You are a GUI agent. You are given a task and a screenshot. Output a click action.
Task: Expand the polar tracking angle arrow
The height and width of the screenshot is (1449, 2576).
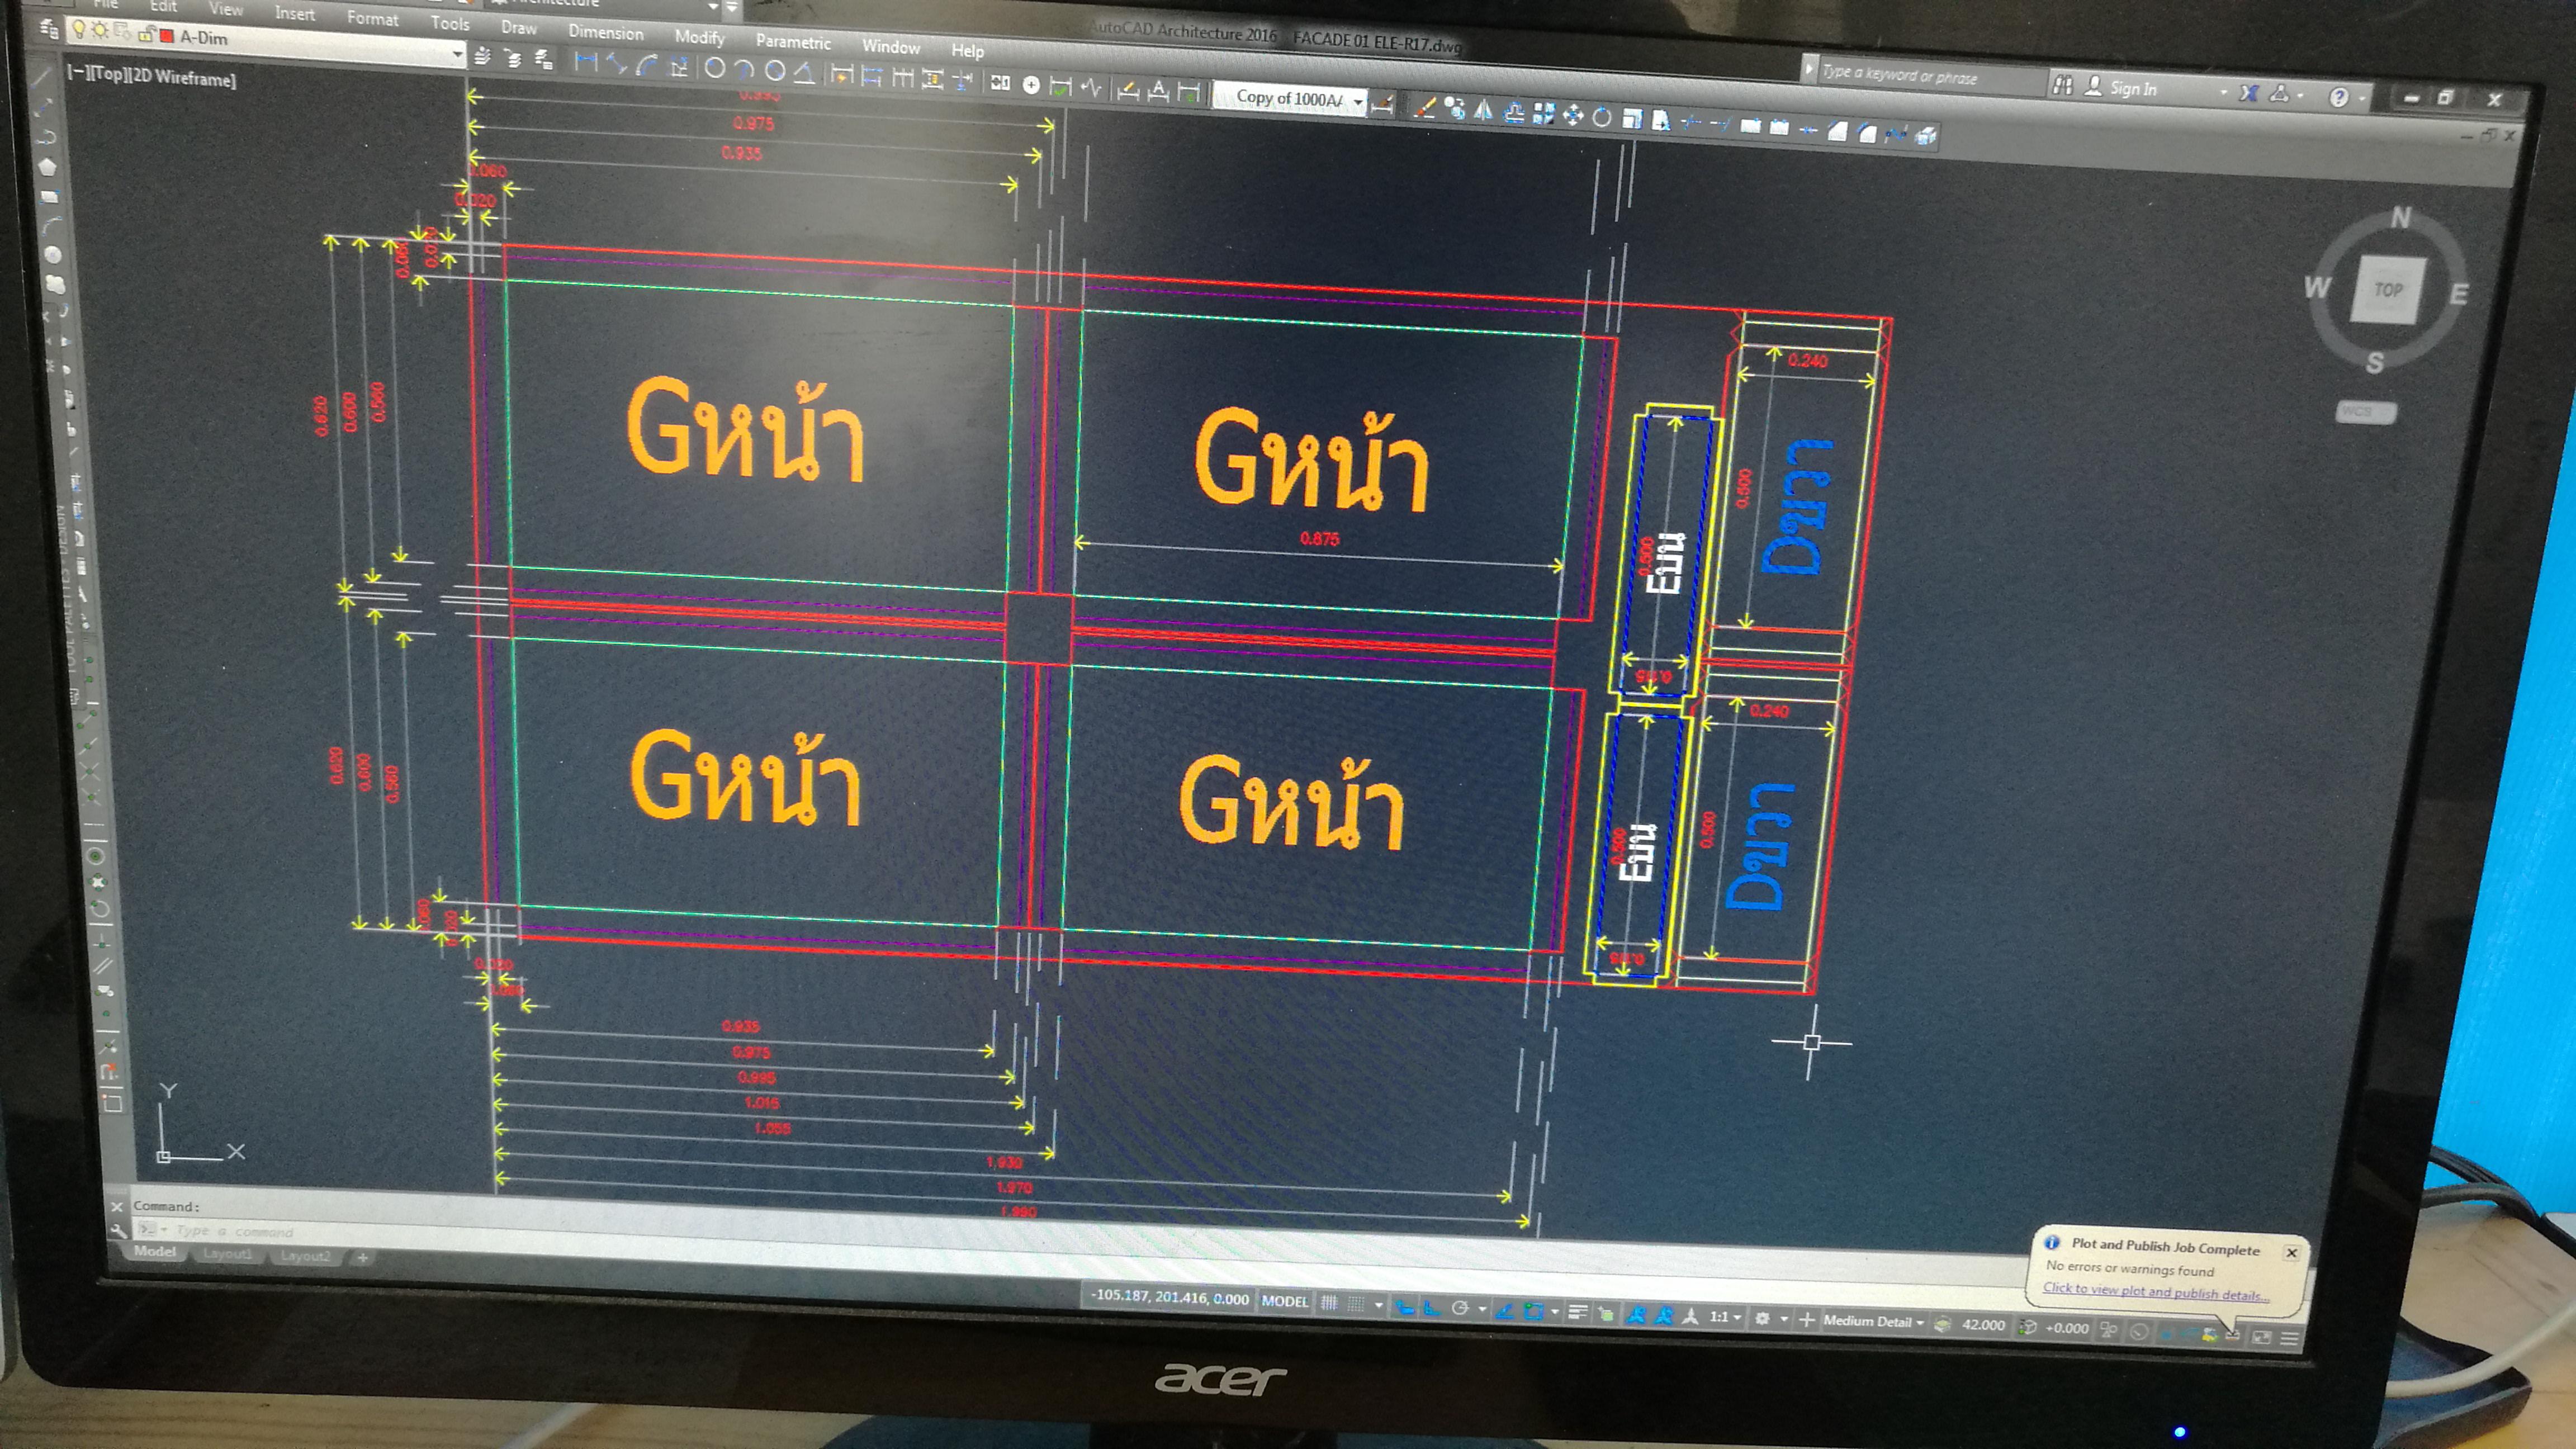(1482, 1310)
